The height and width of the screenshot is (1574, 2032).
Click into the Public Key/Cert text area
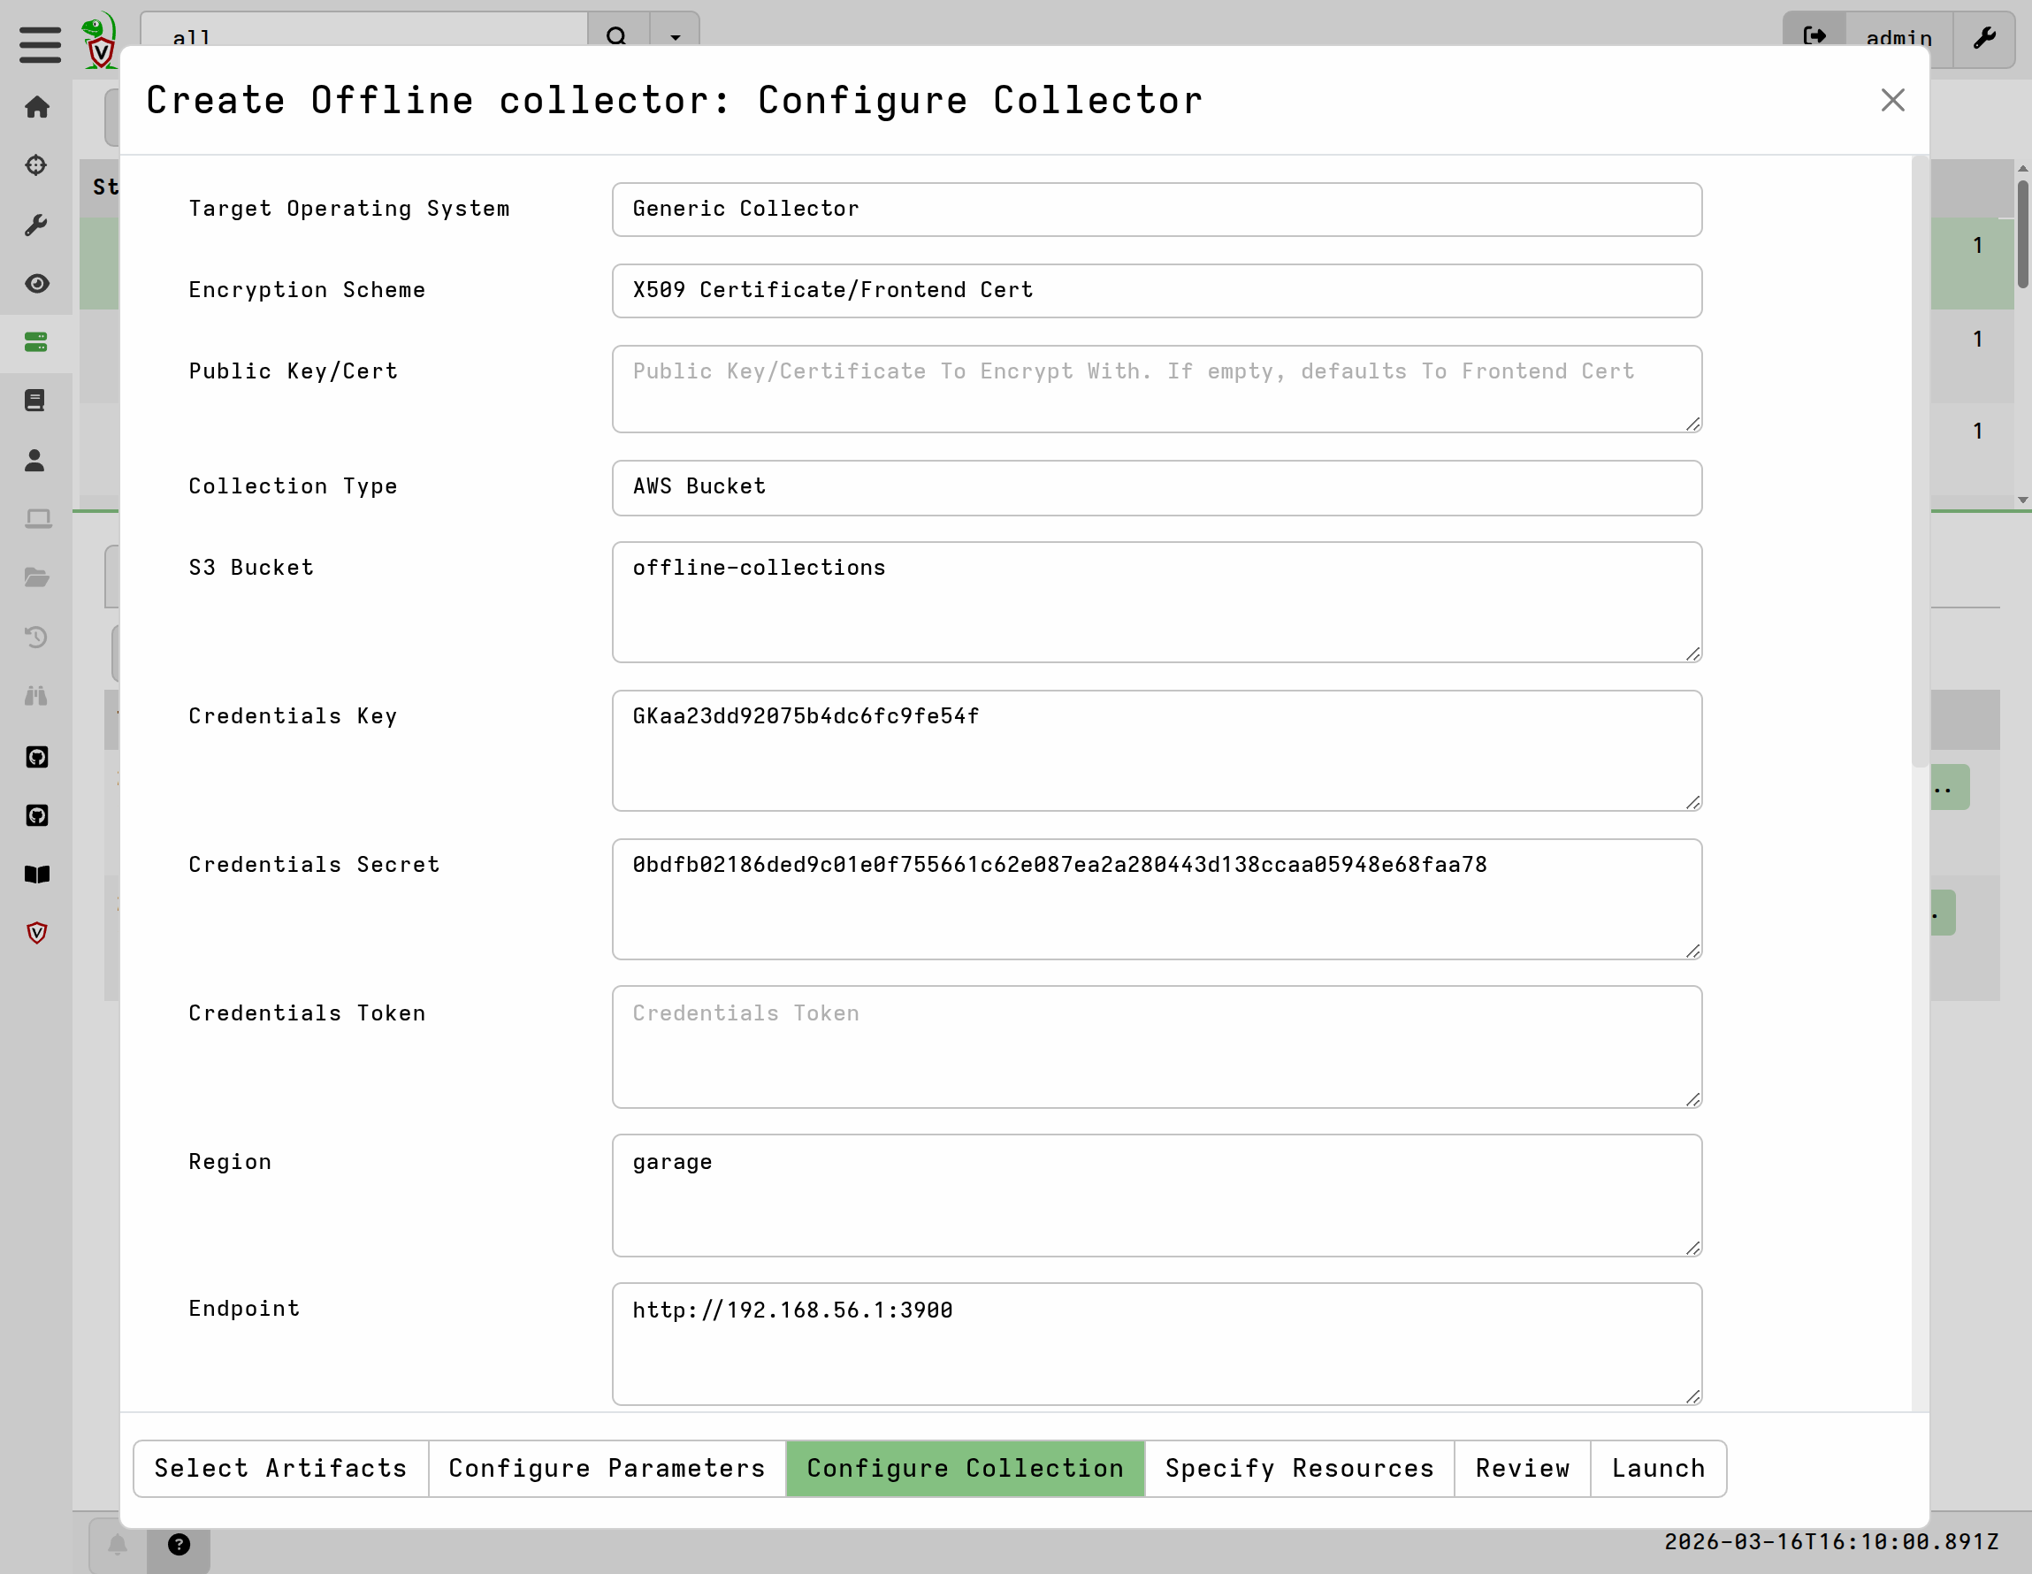tap(1157, 389)
